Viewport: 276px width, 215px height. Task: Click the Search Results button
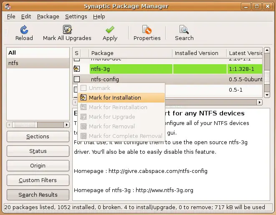pyautogui.click(x=38, y=195)
